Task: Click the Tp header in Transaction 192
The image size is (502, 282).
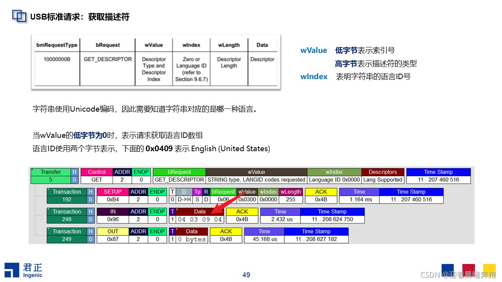Action: pos(197,192)
